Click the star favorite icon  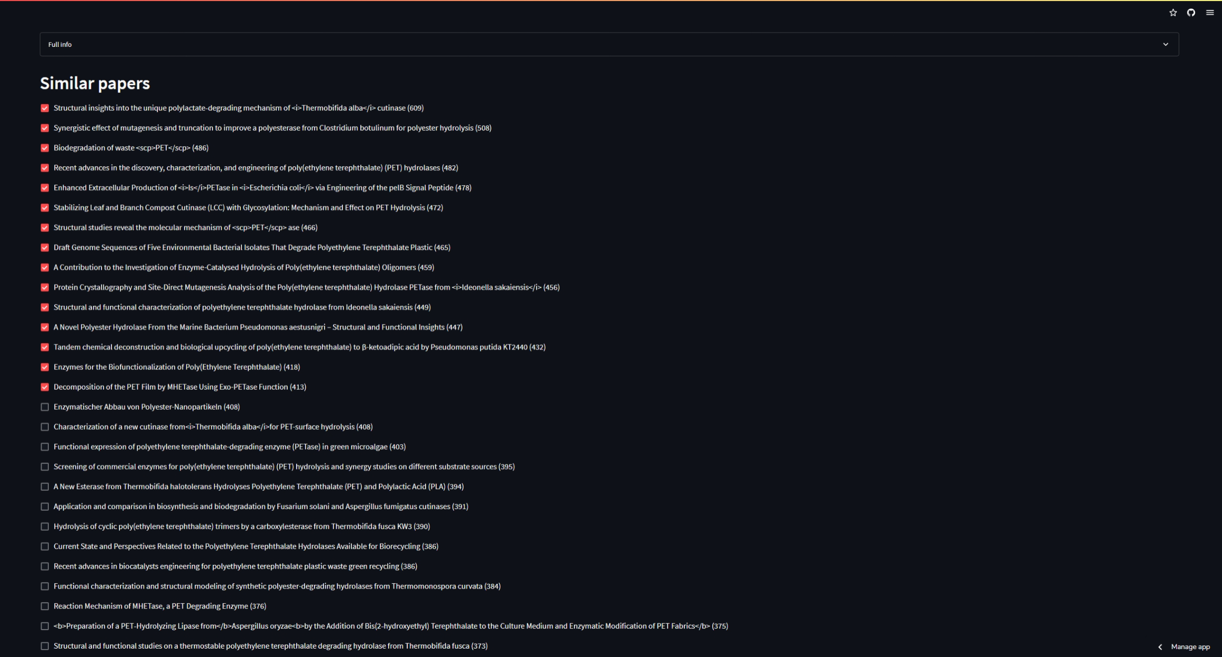pos(1173,13)
